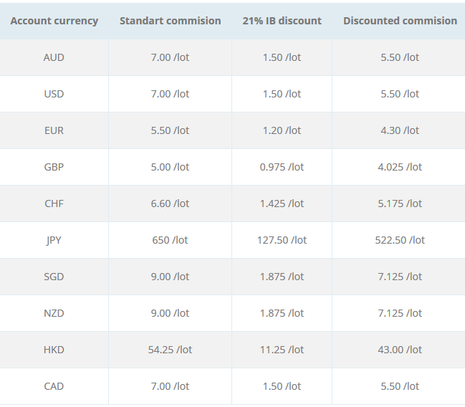
Task: Select the JPY discount 127.50 /lot cell
Action: [282, 240]
